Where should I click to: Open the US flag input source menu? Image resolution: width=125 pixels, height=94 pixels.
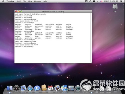[101, 1]
